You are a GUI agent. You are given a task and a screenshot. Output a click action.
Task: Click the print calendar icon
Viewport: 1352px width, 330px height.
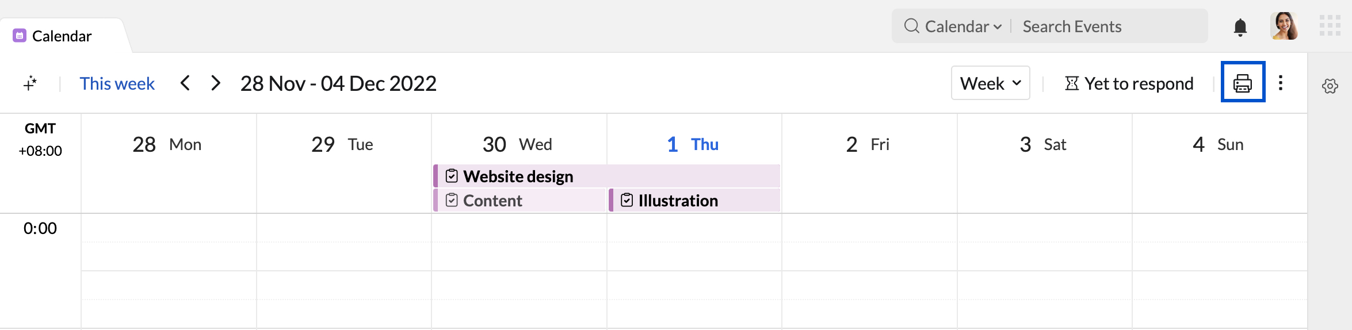(1242, 83)
